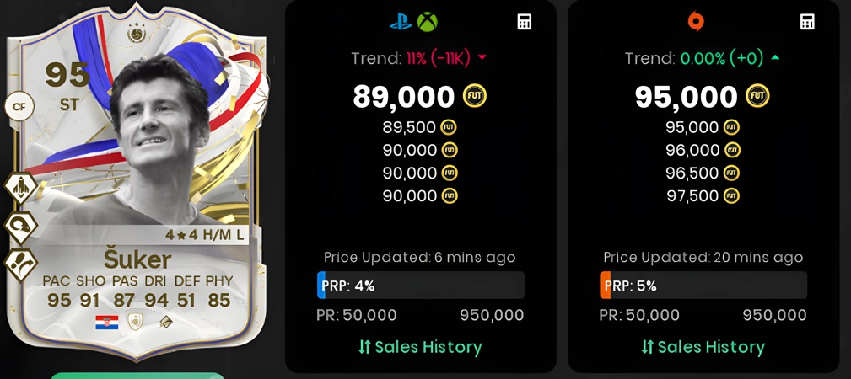Viewport: 851px width, 379px height.
Task: Select the top playstyle badge on Šuker card
Action: coord(20,188)
